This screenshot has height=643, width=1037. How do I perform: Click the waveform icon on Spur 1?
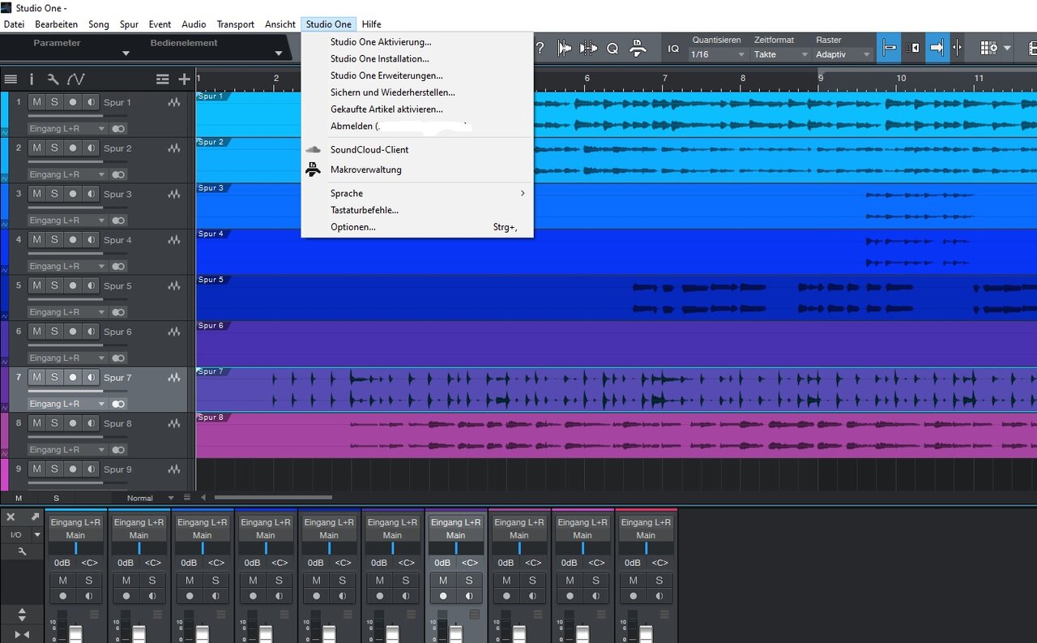(174, 103)
